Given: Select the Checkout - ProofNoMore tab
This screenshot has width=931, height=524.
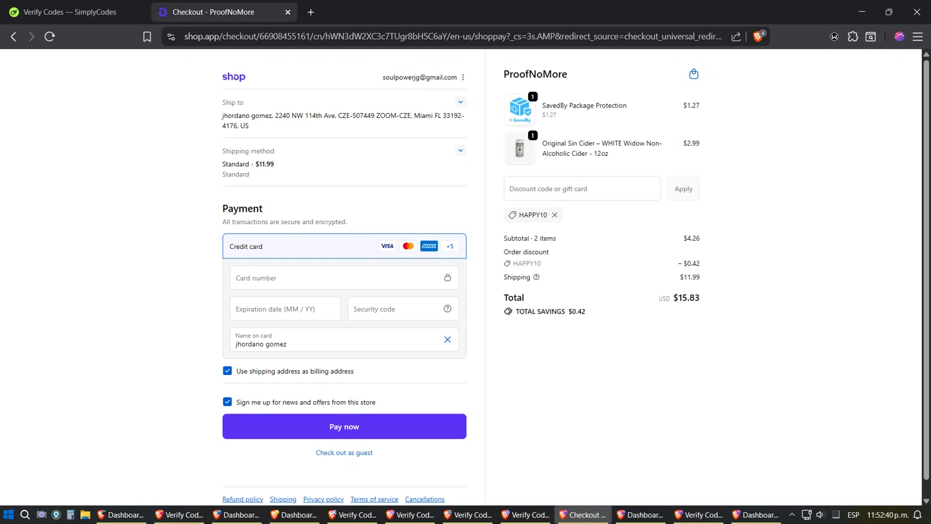Looking at the screenshot, I should point(224,12).
